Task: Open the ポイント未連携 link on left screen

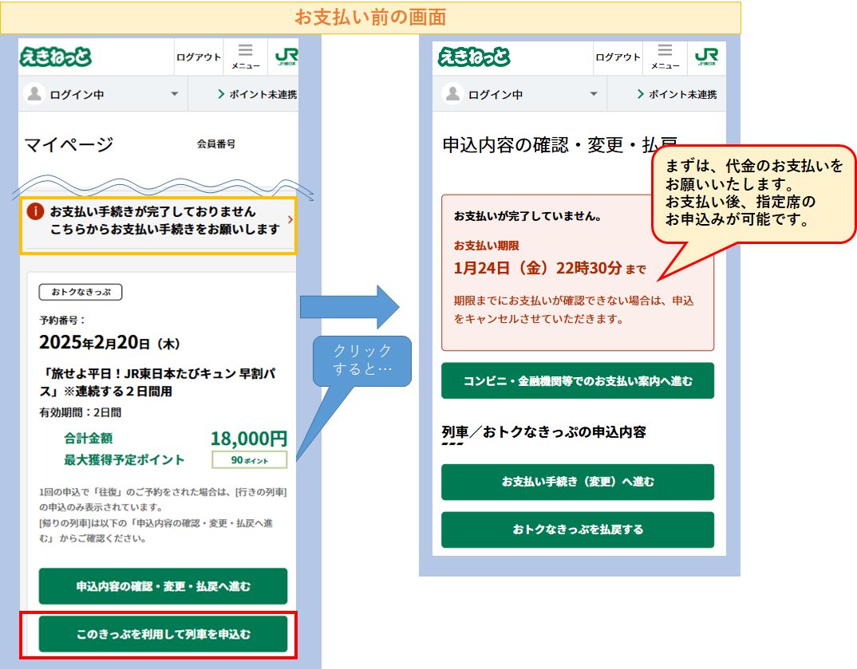Action: click(x=257, y=94)
